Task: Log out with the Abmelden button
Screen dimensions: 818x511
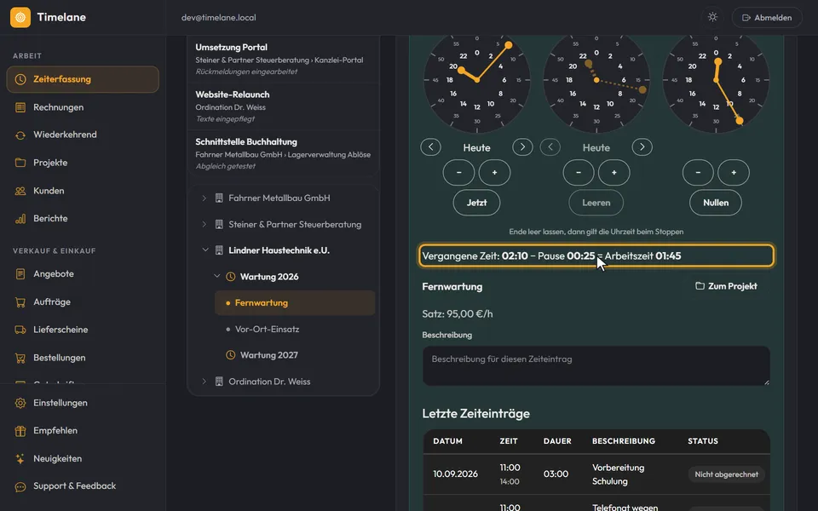Action: click(x=767, y=17)
